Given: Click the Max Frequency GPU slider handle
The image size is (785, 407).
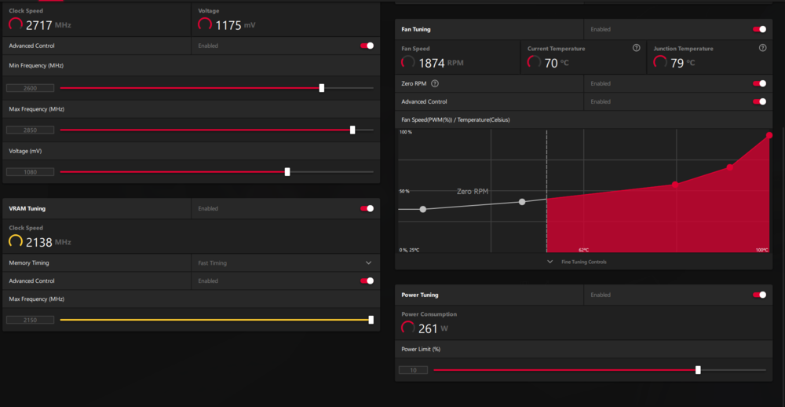Looking at the screenshot, I should click(x=352, y=130).
